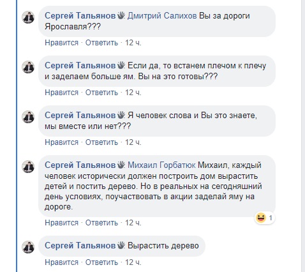Viewport: 305px width, 272px height.
Task: Click waving hand badge in 'Я человек слова' comment
Action: click(121, 115)
